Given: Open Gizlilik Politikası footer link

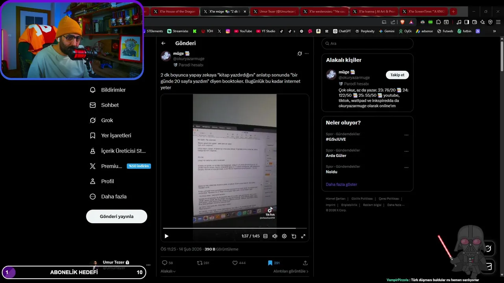Looking at the screenshot, I should pos(362,199).
